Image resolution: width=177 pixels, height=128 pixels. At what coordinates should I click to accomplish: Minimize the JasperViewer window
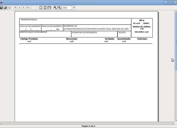click(166, 3)
